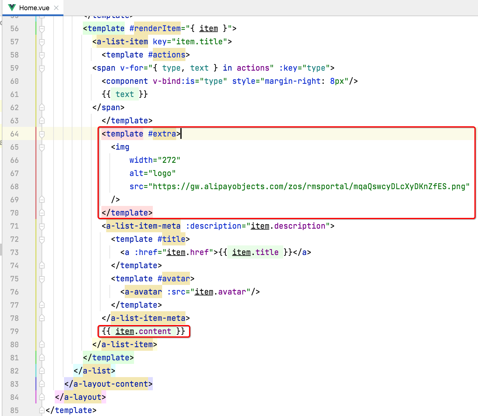Collapse fold marker on line 59
The image size is (478, 416).
42,68
